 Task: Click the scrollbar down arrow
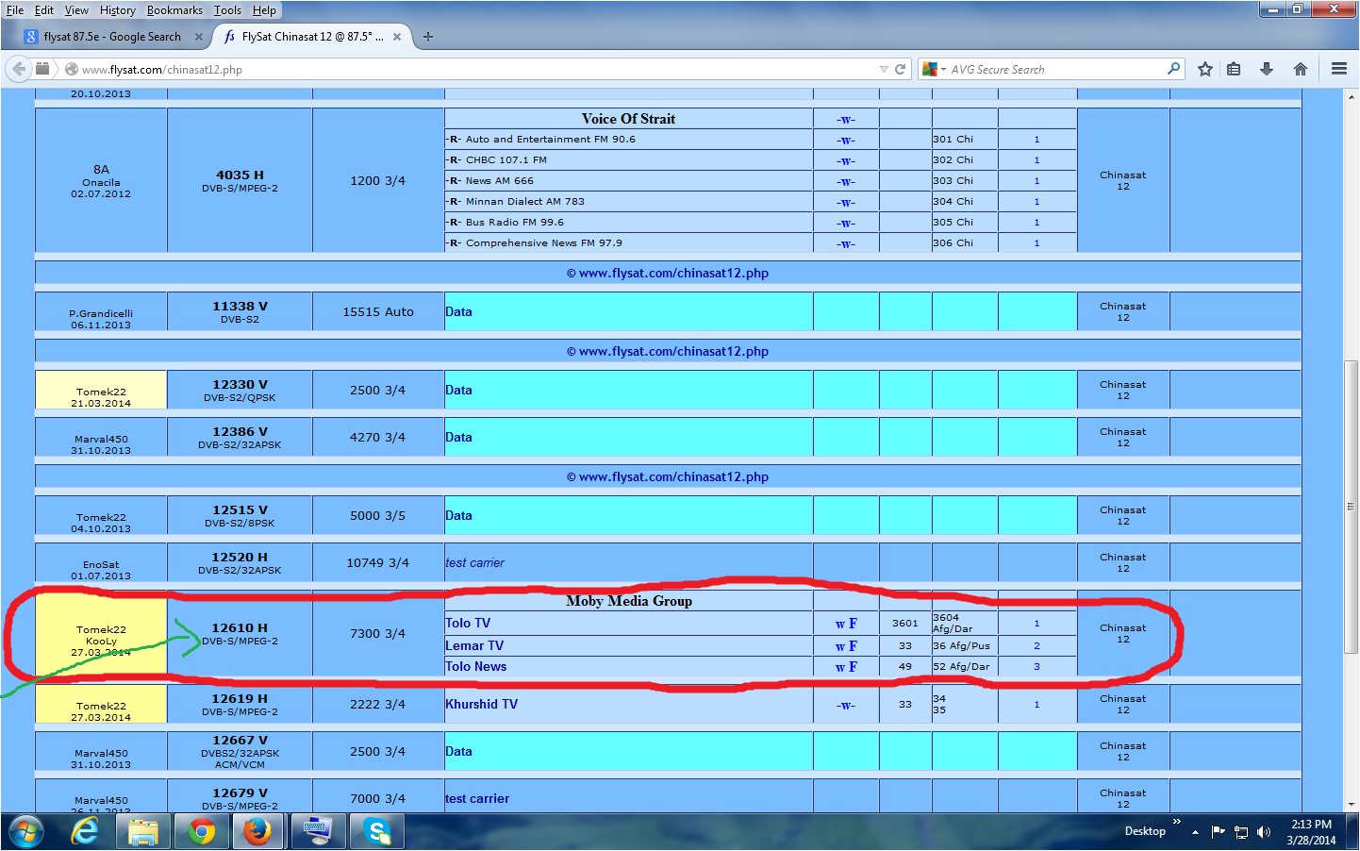(1352, 805)
